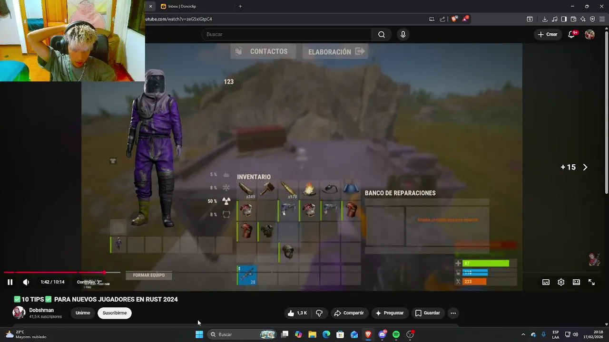The width and height of the screenshot is (609, 342).
Task: Enter fullscreen mode for the video
Action: pos(591,282)
